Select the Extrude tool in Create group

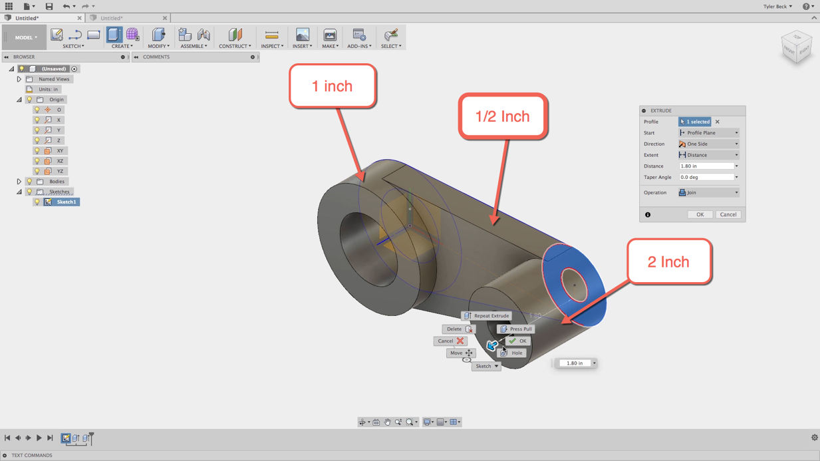click(x=114, y=35)
